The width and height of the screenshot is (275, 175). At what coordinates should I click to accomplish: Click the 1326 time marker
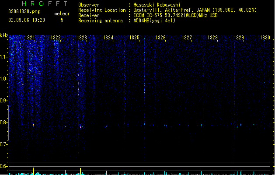click(x=160, y=38)
